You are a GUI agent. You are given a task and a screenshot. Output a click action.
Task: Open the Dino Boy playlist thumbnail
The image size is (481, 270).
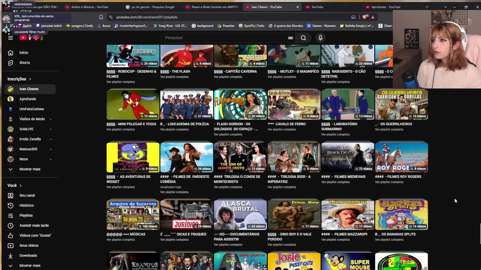pos(294,215)
